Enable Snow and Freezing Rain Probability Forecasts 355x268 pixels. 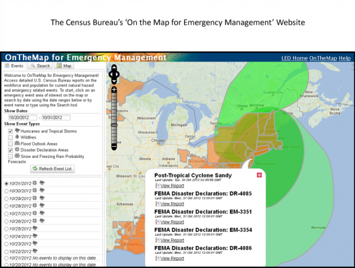click(x=11, y=156)
